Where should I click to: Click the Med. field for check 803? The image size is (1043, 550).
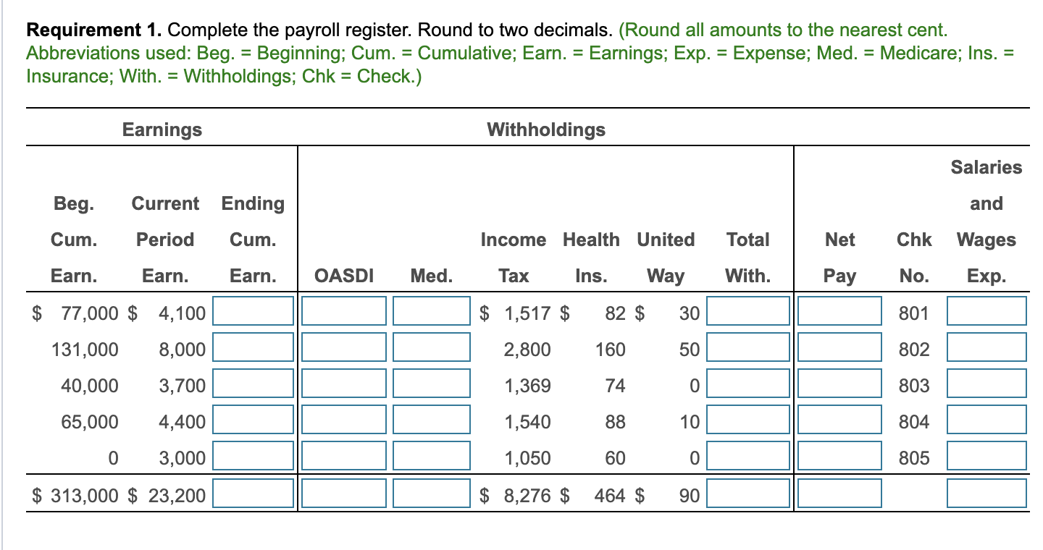(432, 384)
